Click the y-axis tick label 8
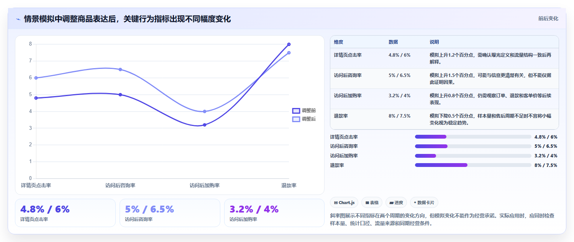Viewport: 574px width, 242px height. click(x=31, y=44)
